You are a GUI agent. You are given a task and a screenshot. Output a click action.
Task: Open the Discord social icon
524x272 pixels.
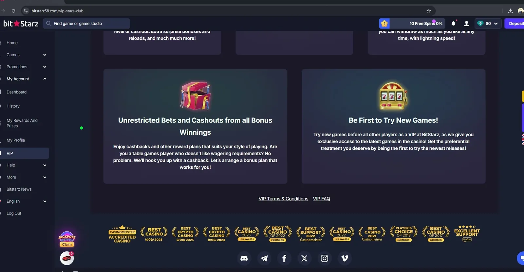point(244,258)
